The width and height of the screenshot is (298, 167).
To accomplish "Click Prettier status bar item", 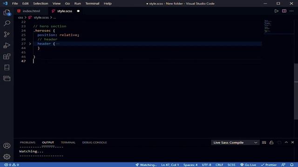I will [269, 165].
